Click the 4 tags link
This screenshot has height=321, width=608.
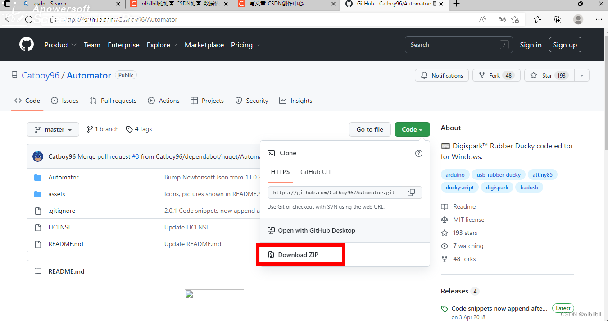[x=139, y=129]
